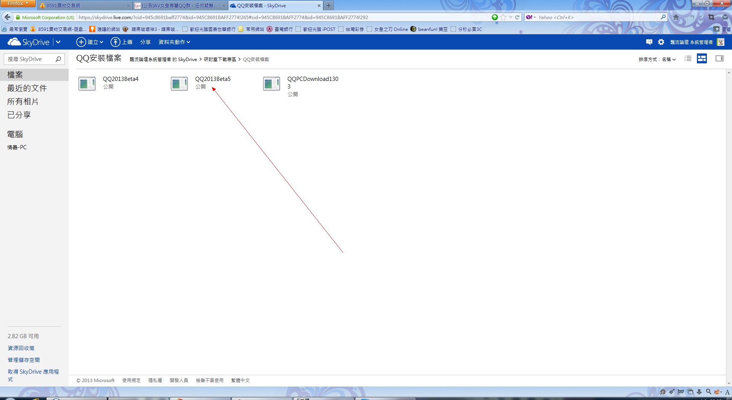Click the add-on bar download arrow icon
Screen dimensions: 732x400
699,392
